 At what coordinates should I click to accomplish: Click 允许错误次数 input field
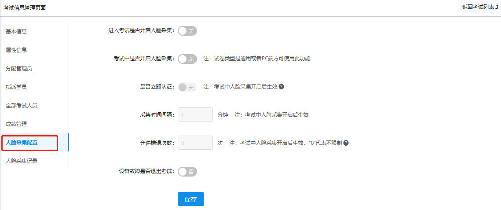coord(195,143)
